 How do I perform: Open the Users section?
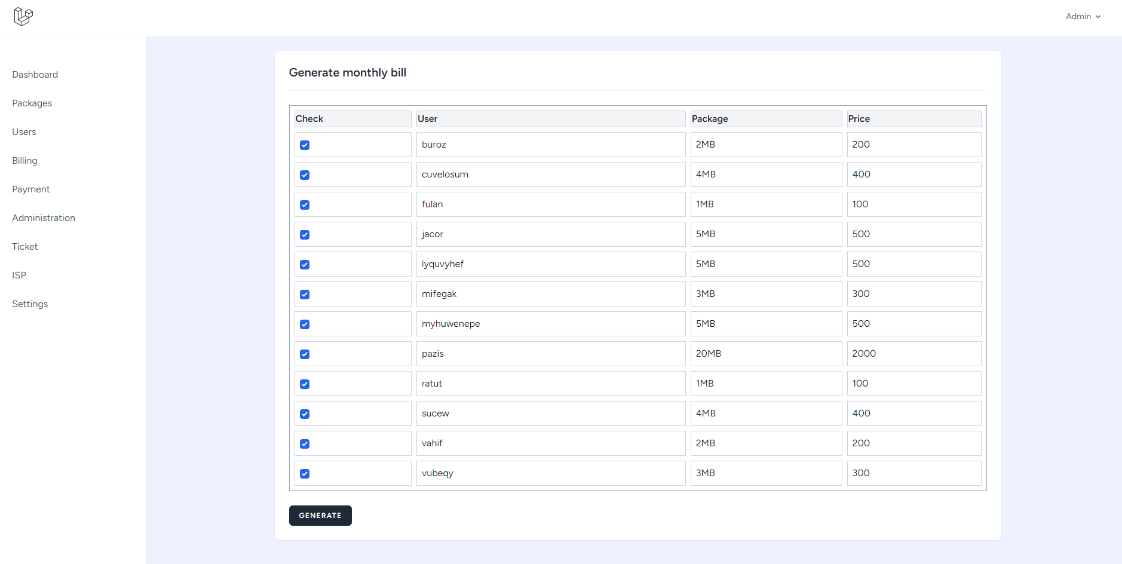pyautogui.click(x=24, y=131)
